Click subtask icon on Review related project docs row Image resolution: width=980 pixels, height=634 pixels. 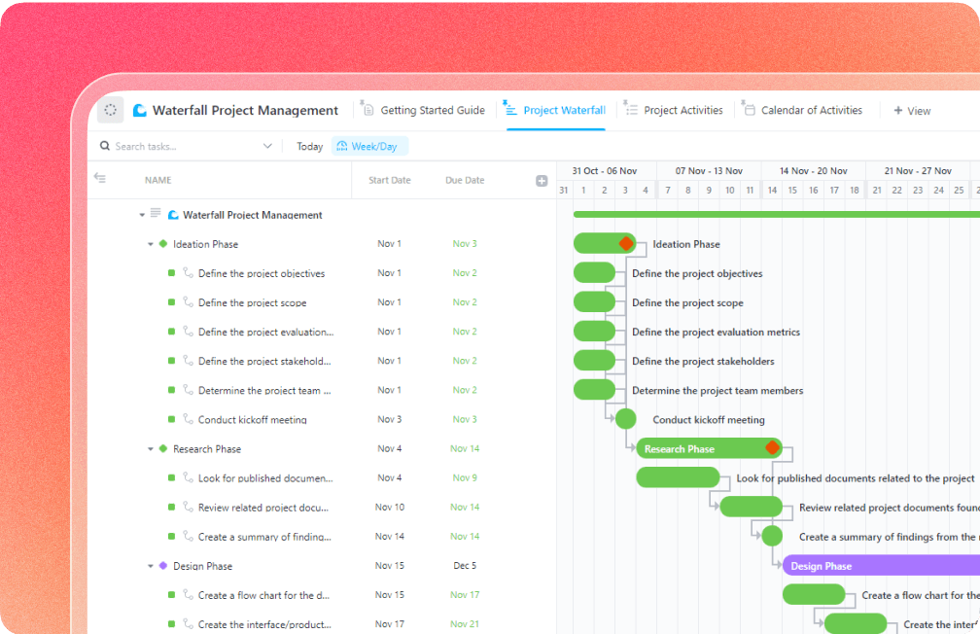[189, 507]
